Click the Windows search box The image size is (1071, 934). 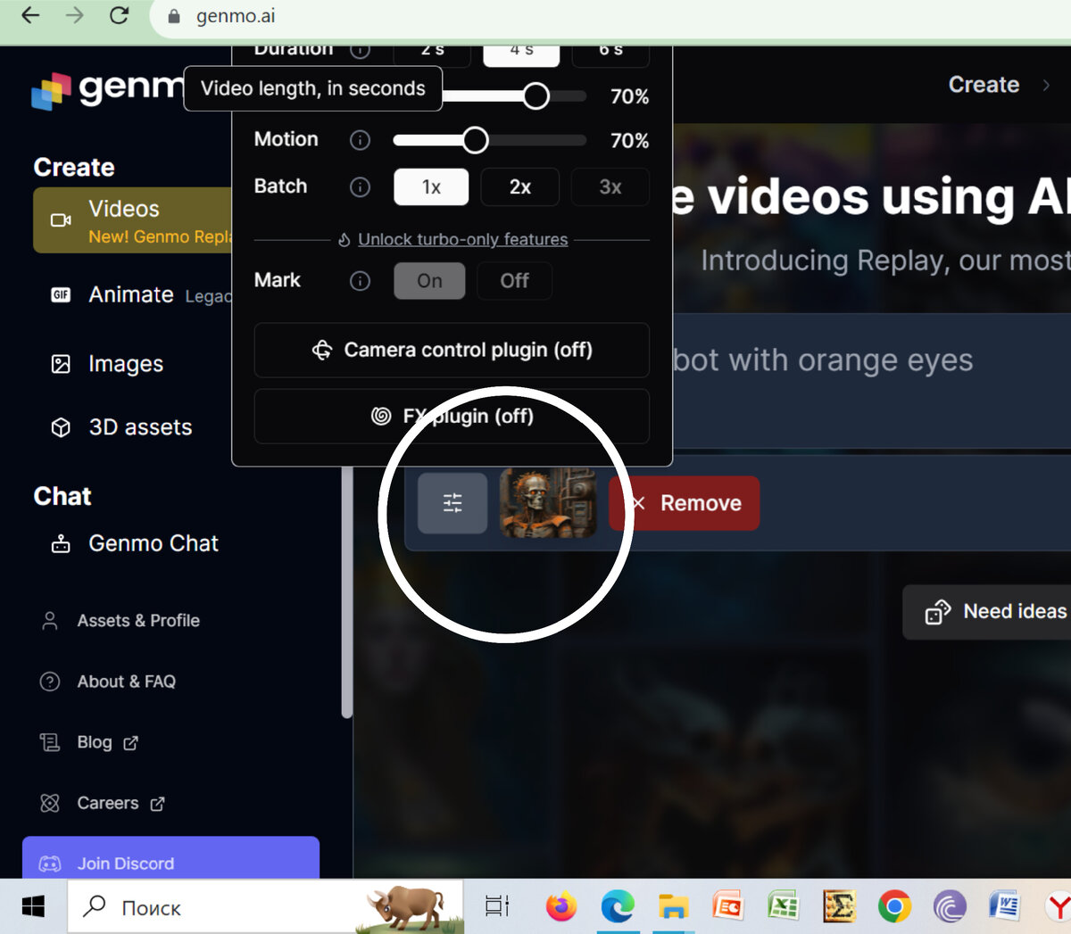[x=266, y=907]
